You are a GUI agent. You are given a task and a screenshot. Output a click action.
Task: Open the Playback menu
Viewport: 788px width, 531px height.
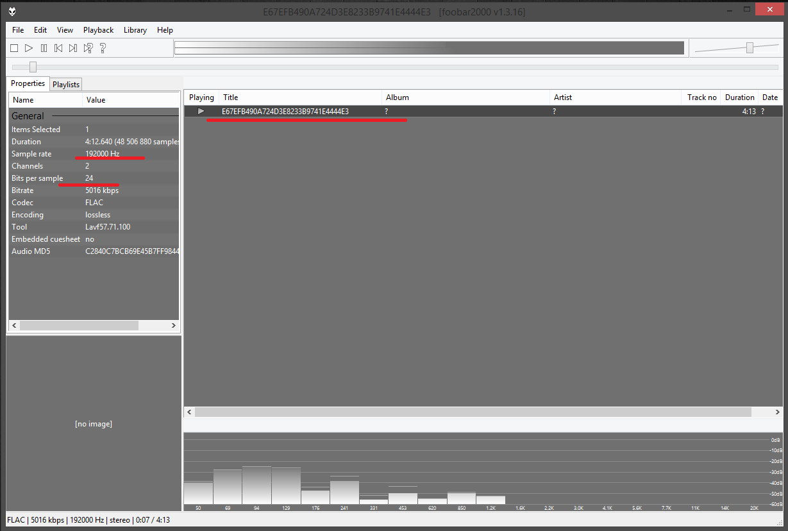tap(98, 30)
